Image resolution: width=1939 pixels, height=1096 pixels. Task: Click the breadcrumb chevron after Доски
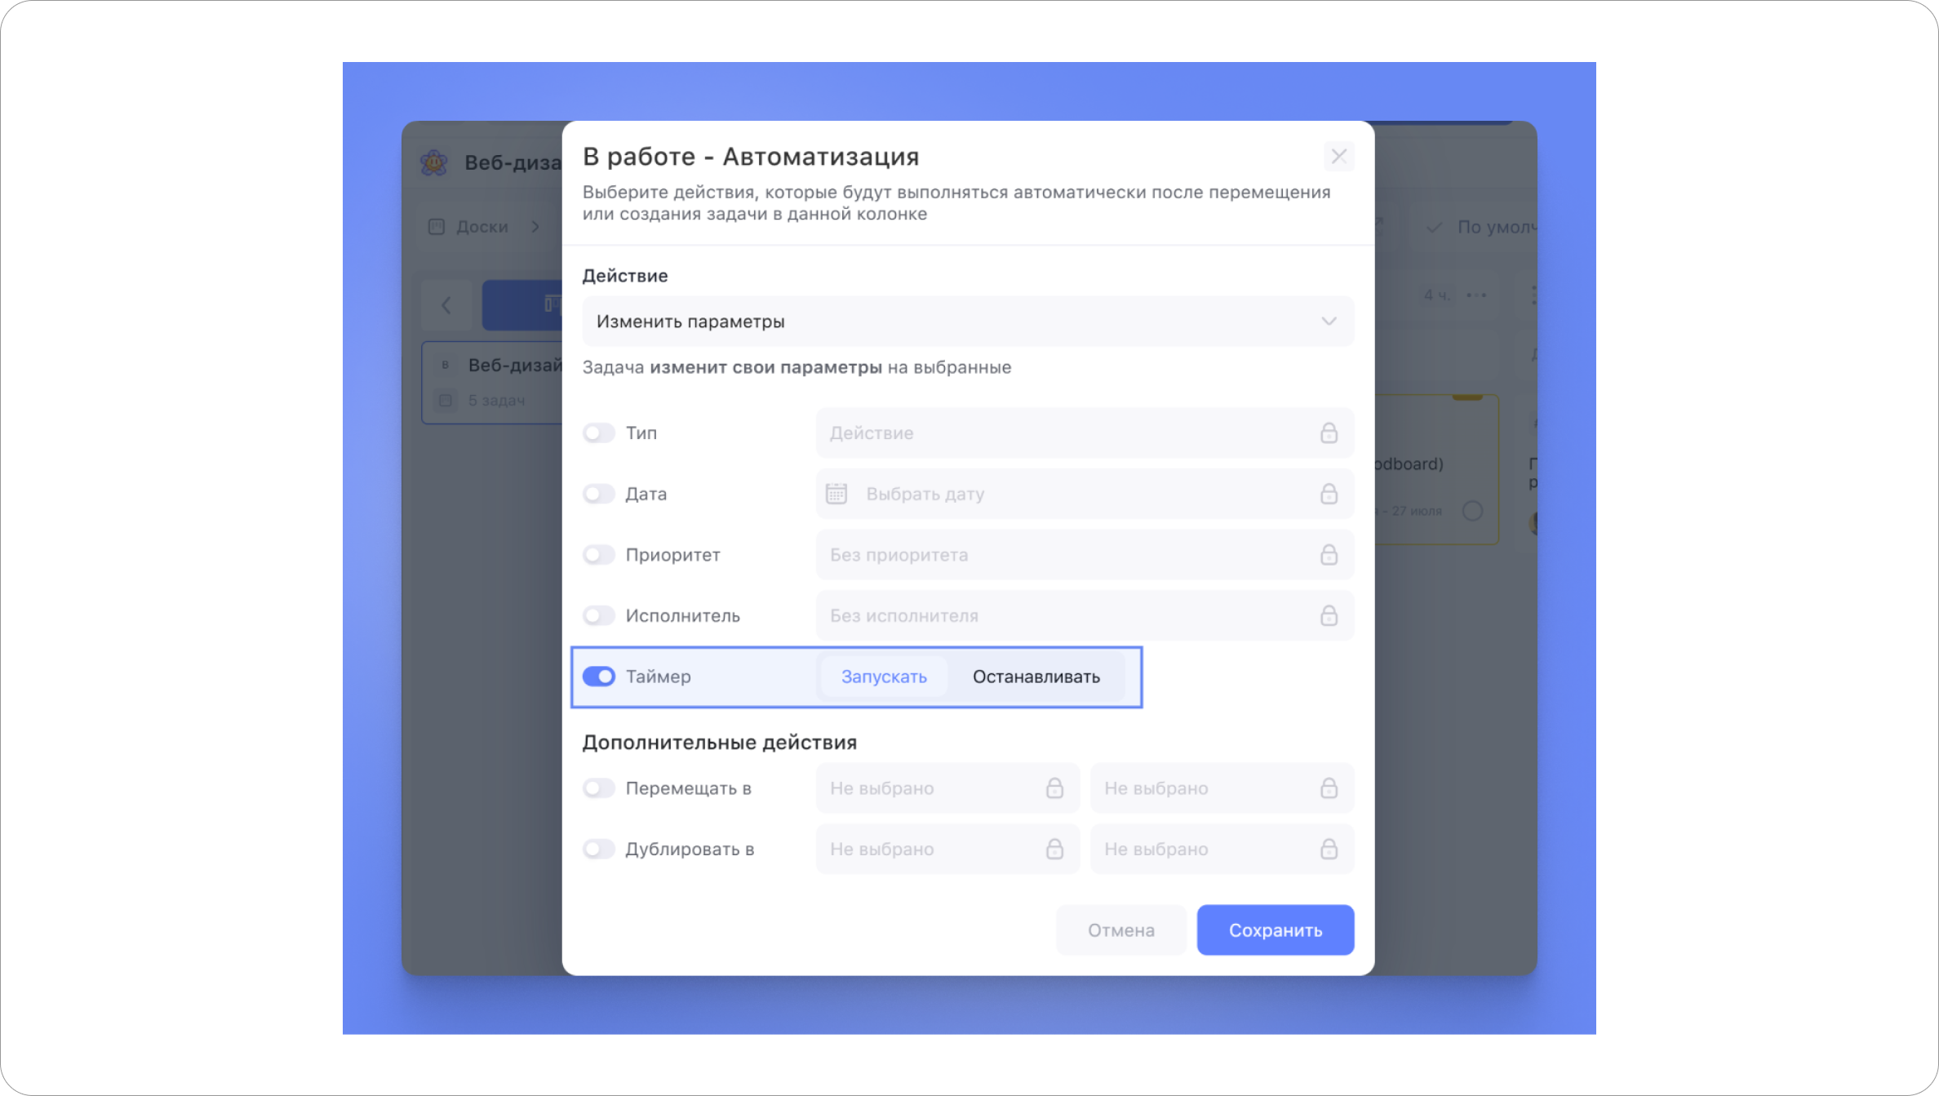coord(535,227)
